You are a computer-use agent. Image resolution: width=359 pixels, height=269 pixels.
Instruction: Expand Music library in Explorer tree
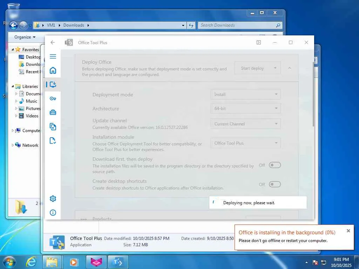16,101
